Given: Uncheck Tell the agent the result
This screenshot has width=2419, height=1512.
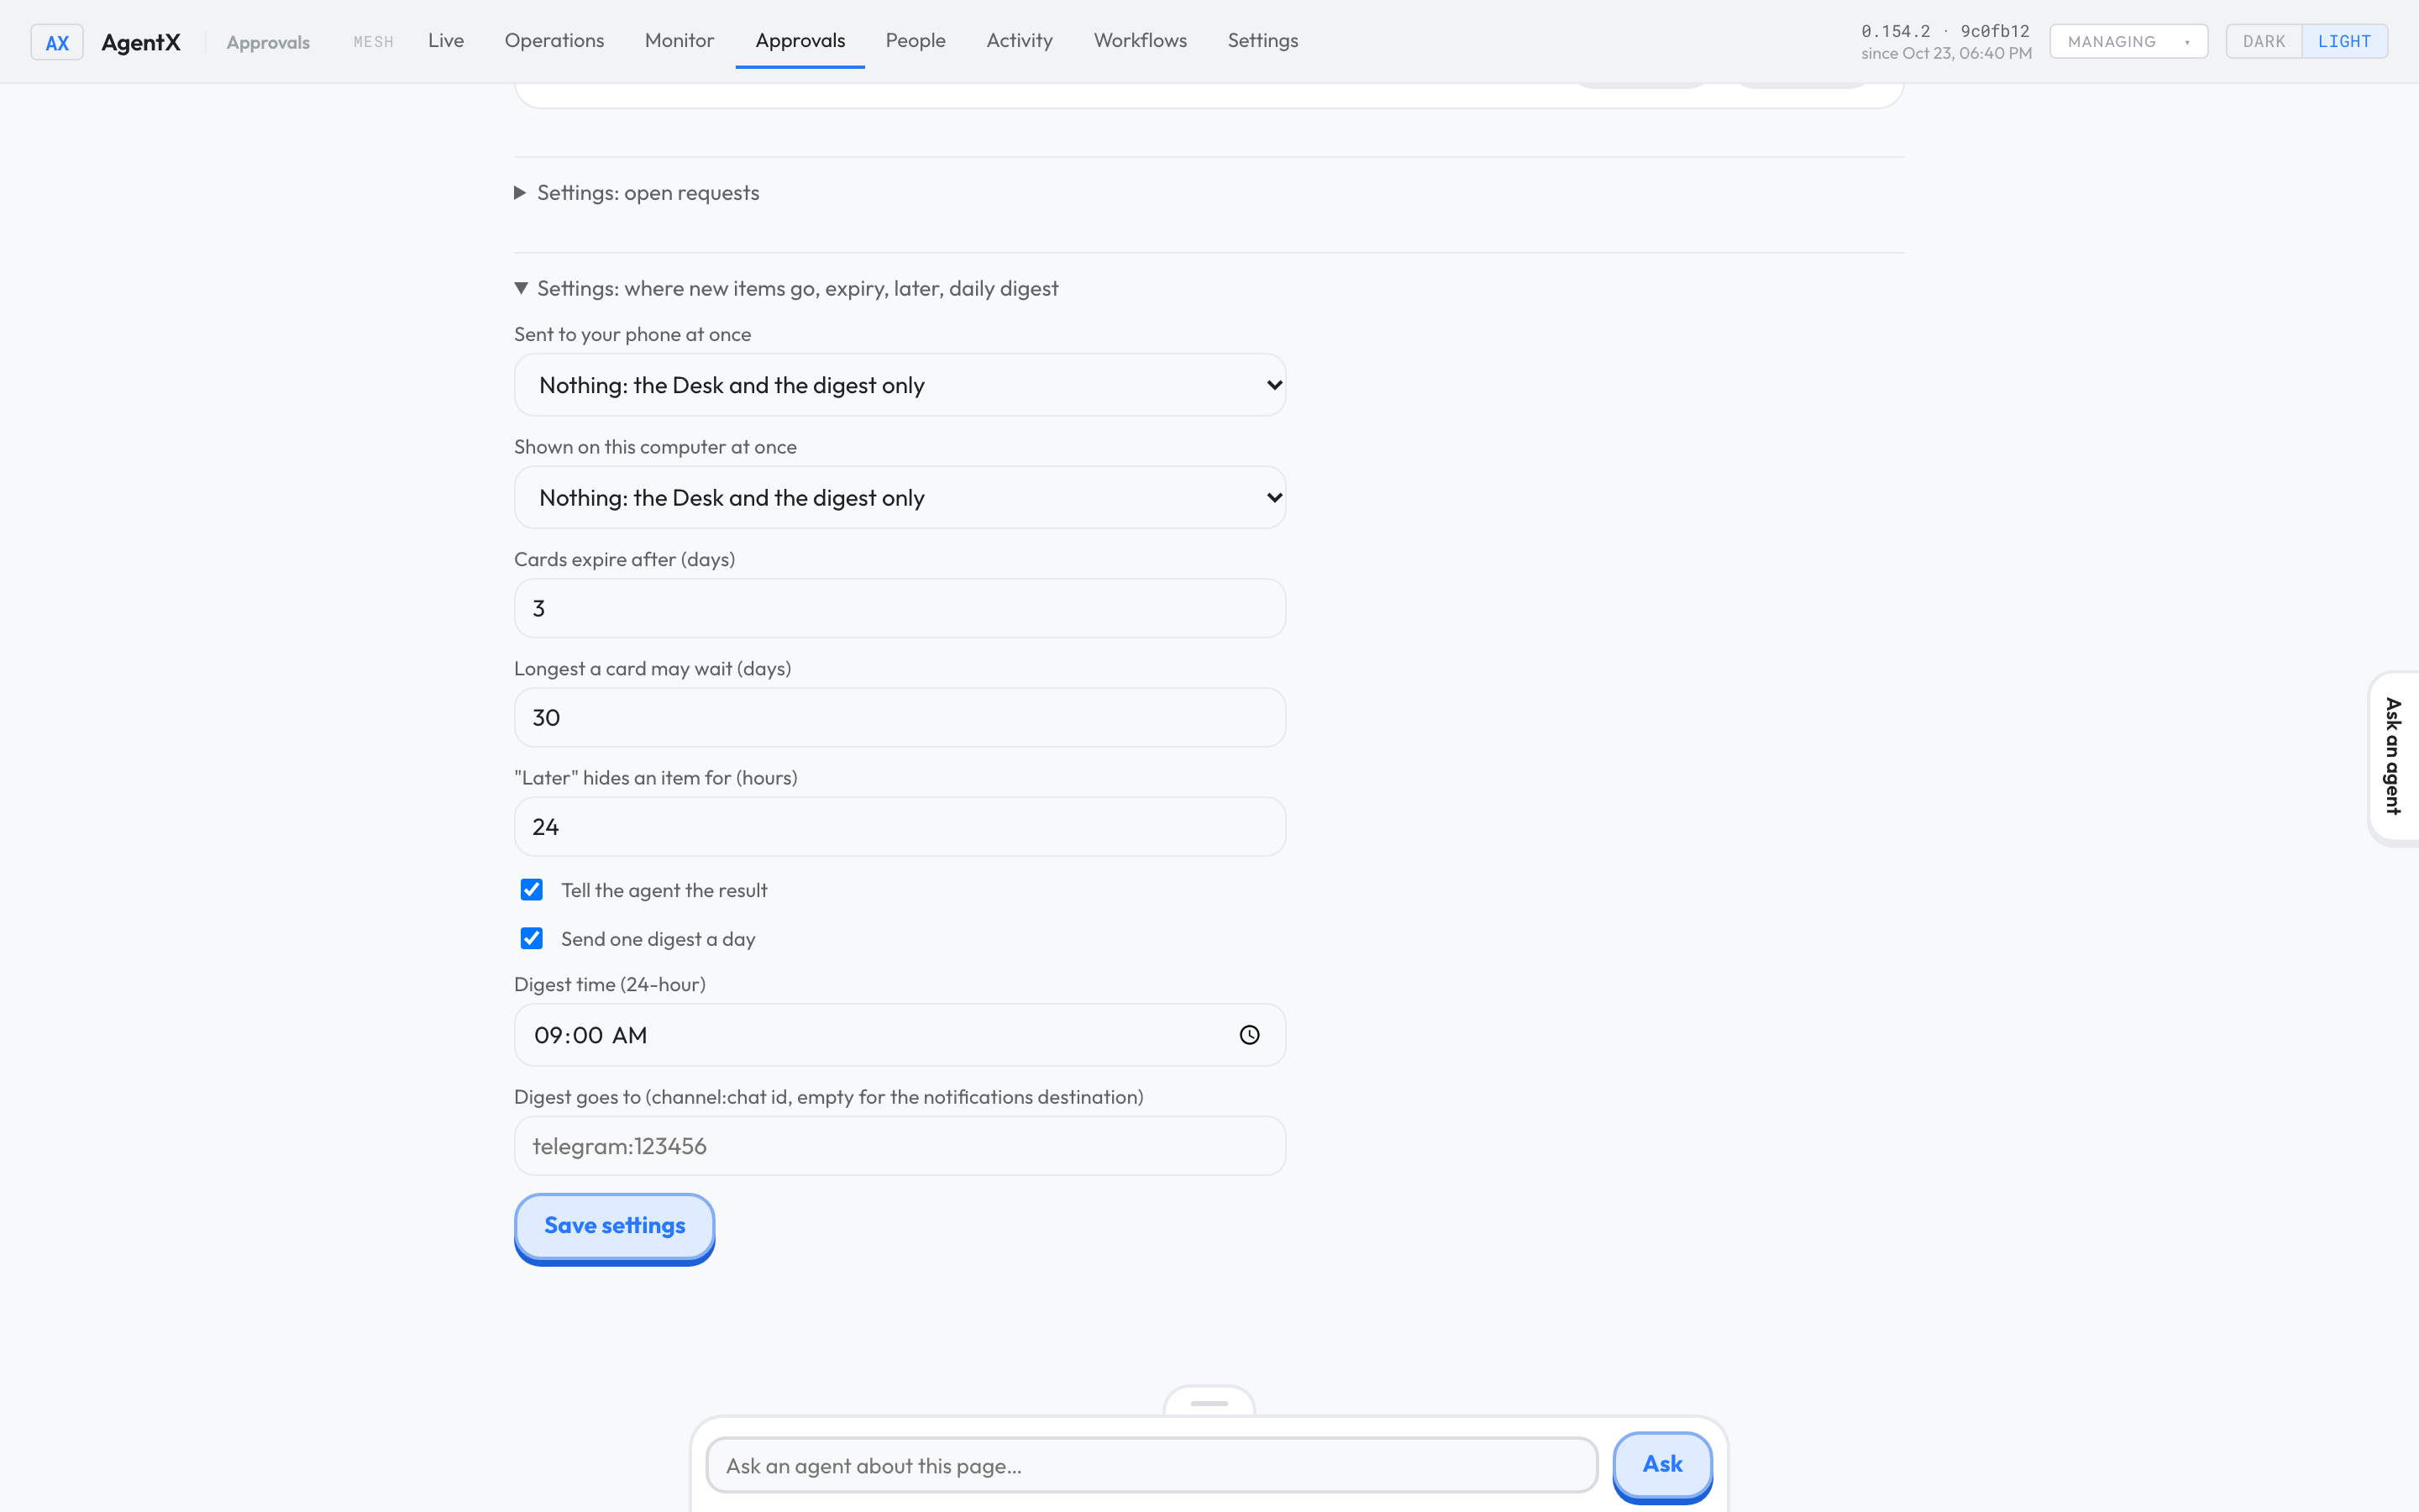Looking at the screenshot, I should [x=532, y=890].
